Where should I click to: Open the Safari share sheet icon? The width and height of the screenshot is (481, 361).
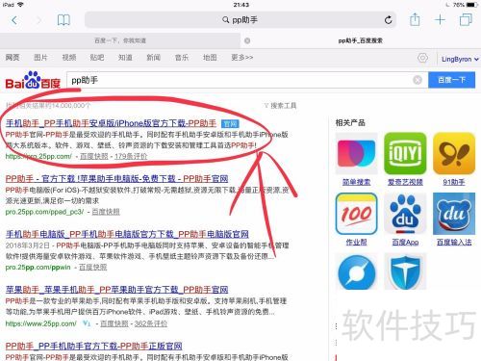(x=415, y=19)
